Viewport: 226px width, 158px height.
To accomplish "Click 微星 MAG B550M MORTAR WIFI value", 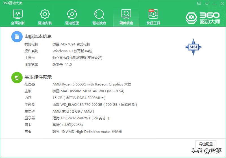I will [88, 91].
